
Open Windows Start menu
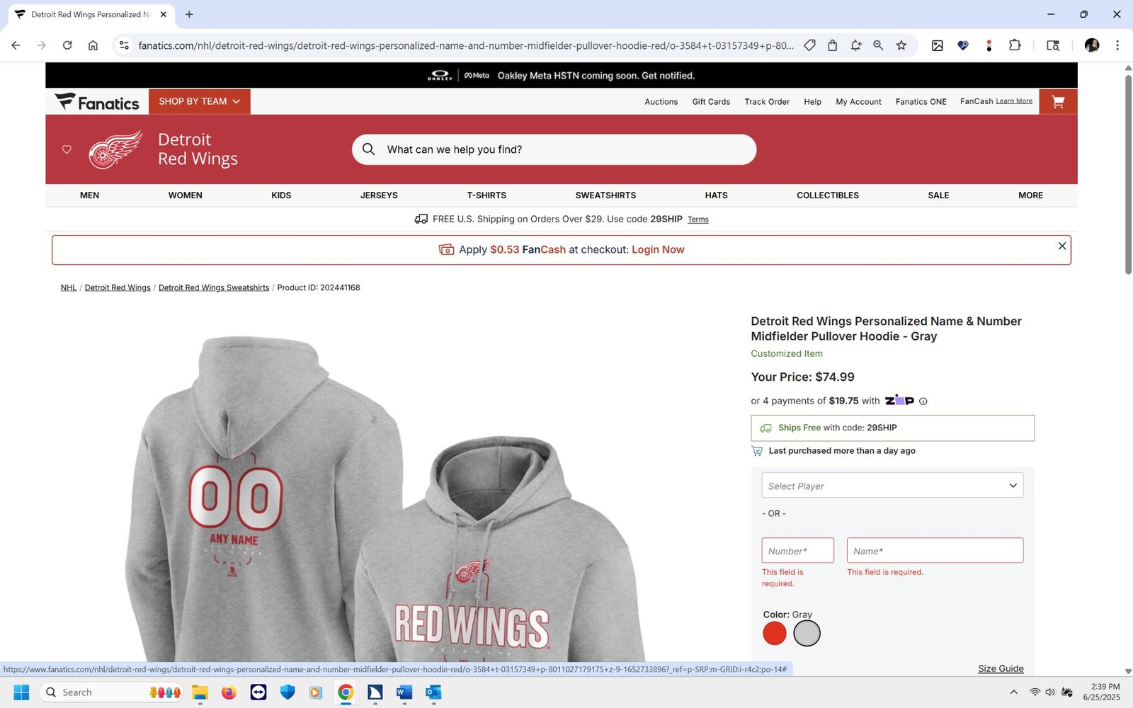click(x=21, y=692)
